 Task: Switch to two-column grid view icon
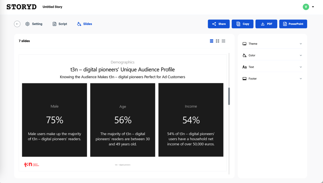(217, 41)
